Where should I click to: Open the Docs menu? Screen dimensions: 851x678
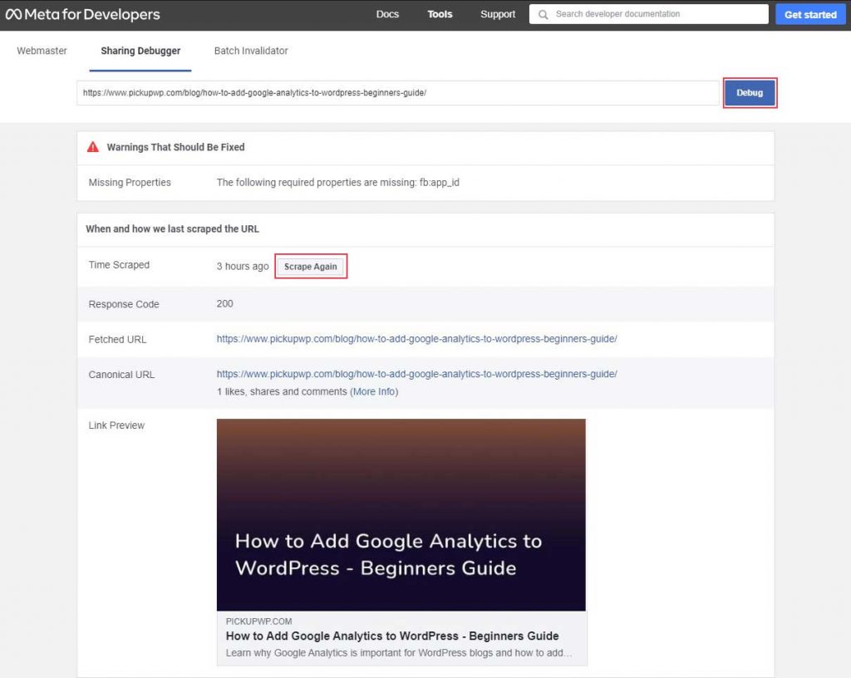[x=387, y=14]
